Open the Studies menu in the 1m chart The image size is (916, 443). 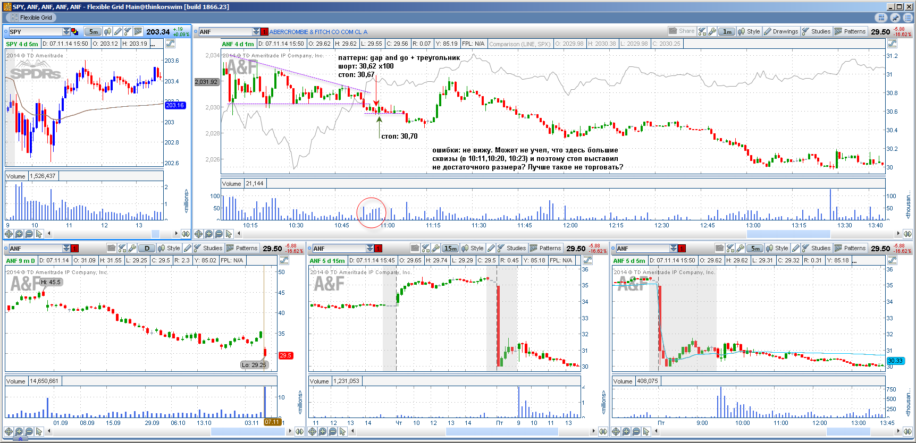tap(816, 31)
